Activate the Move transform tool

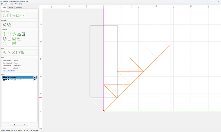[x=5, y=34]
